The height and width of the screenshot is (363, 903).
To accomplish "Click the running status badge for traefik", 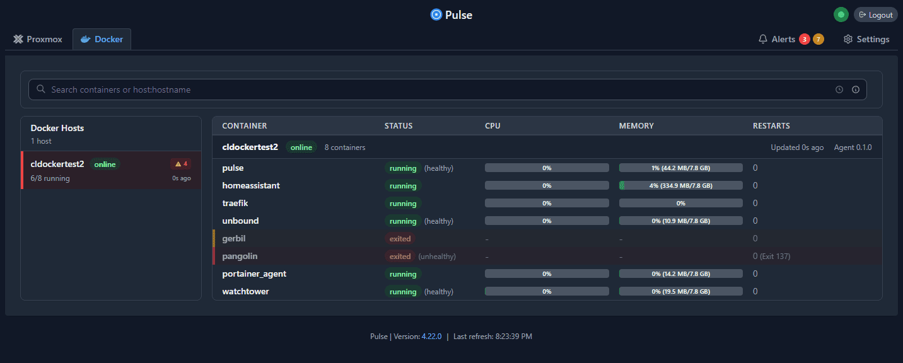I will tap(403, 204).
